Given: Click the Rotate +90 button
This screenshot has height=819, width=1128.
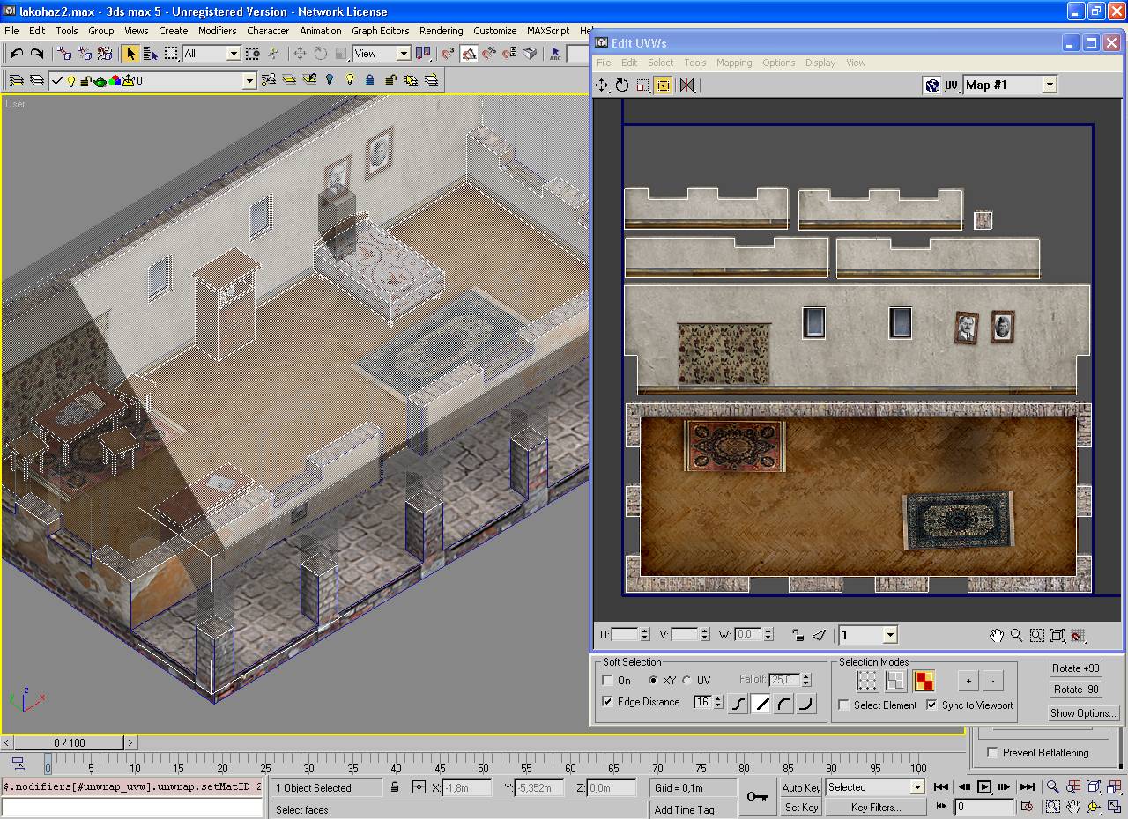Looking at the screenshot, I should coord(1076,668).
